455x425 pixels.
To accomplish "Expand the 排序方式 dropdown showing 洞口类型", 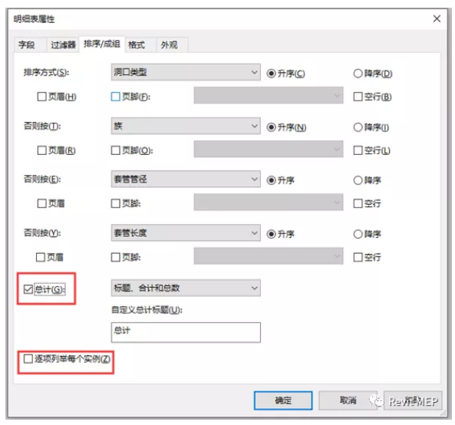I will pyautogui.click(x=186, y=72).
